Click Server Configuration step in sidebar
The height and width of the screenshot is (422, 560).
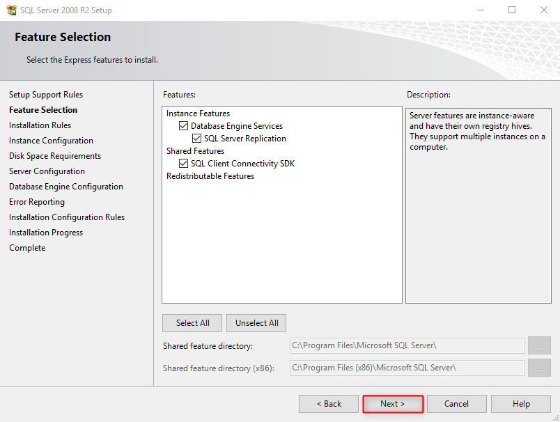[47, 171]
